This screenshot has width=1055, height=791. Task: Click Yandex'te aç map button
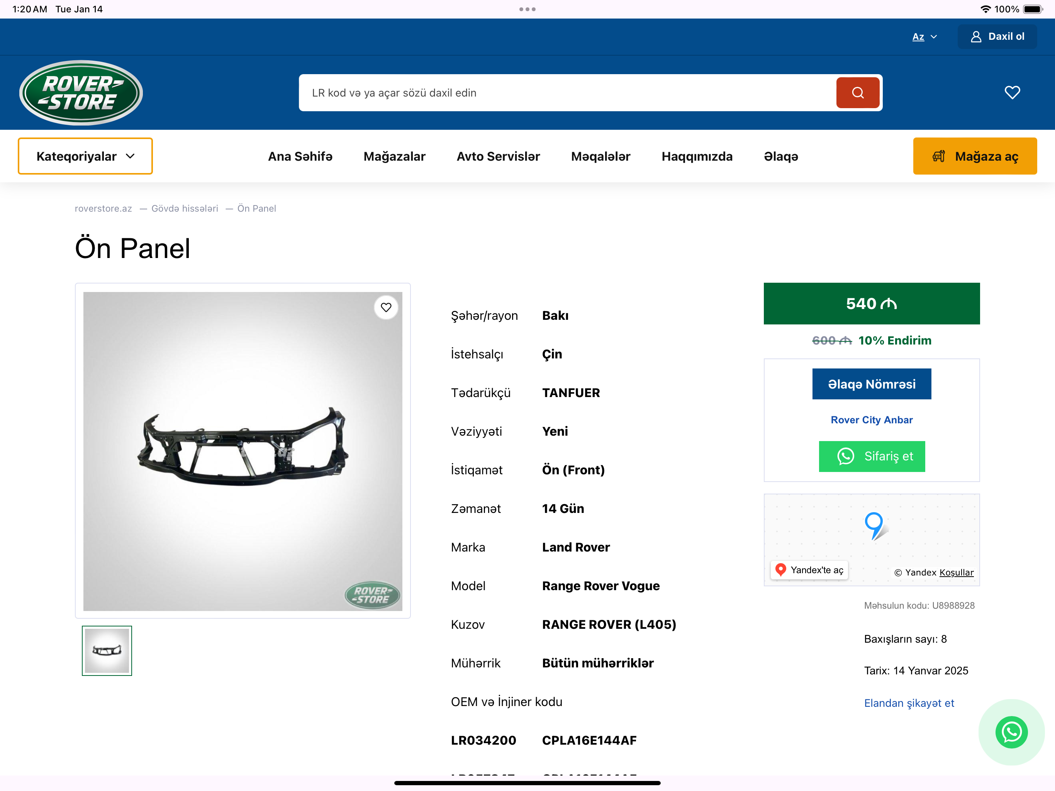click(x=809, y=570)
